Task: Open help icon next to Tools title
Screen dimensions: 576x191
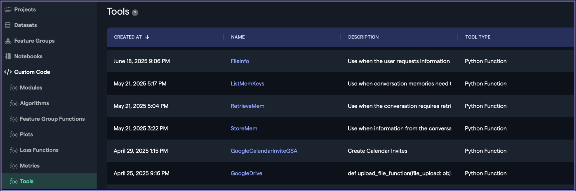Action: (135, 13)
